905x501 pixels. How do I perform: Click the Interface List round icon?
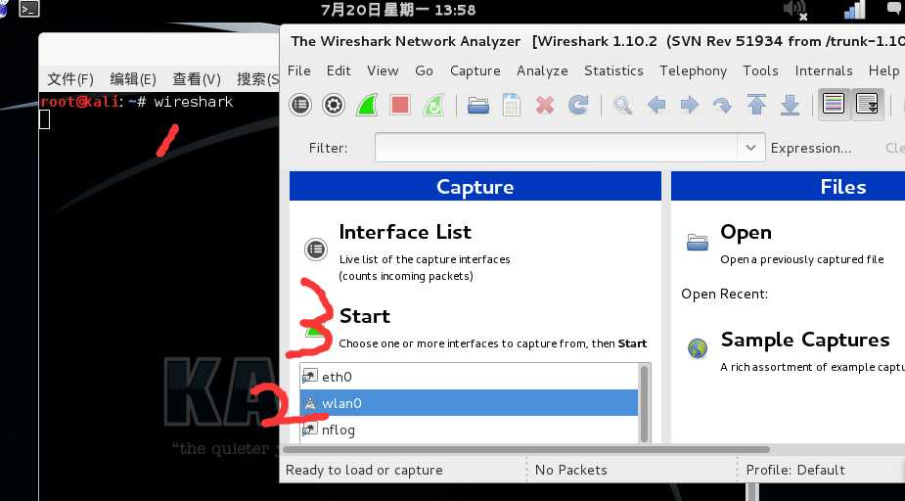(x=316, y=249)
